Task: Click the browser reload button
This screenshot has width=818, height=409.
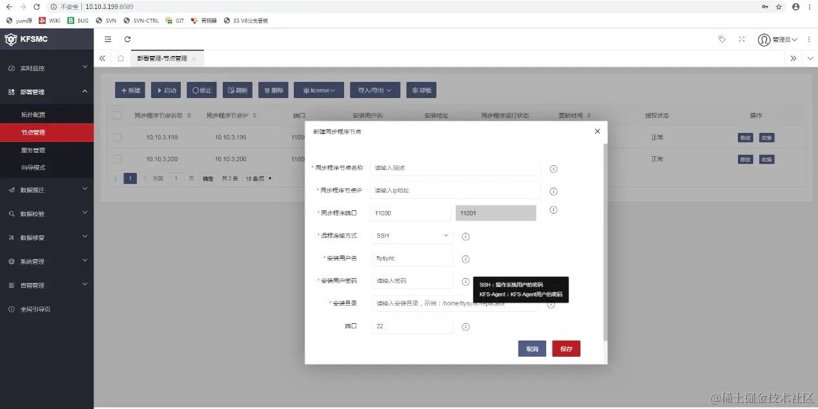Action: point(36,6)
